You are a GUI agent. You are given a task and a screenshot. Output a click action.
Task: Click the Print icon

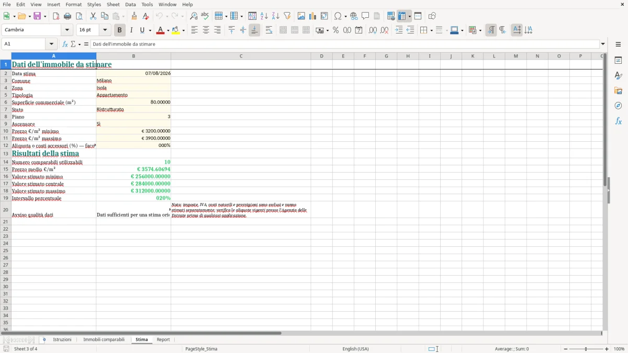(x=68, y=16)
